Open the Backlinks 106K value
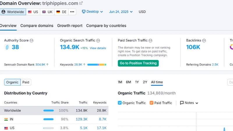Image resolution: width=233 pixels, height=131 pixels. (193, 47)
